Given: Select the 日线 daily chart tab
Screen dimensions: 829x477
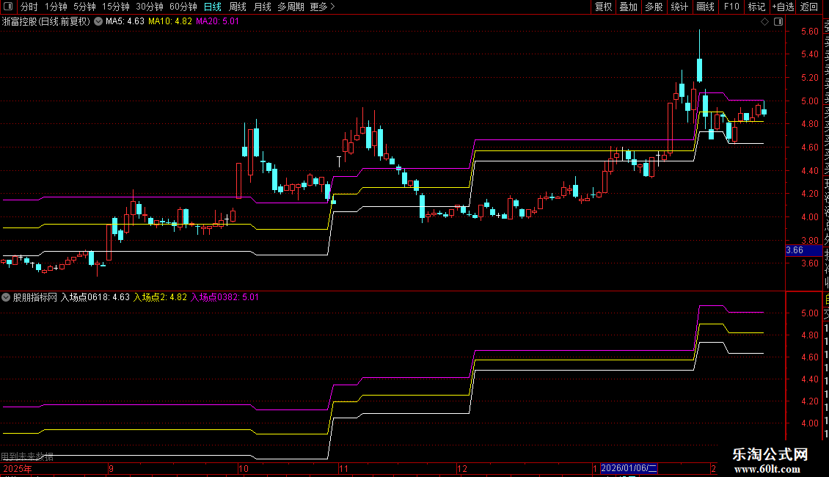Looking at the screenshot, I should (x=213, y=7).
